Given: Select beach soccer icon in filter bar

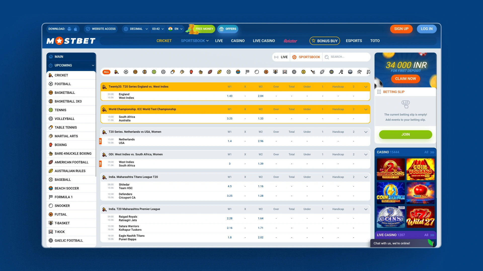Looking at the screenshot, I should (x=238, y=72).
